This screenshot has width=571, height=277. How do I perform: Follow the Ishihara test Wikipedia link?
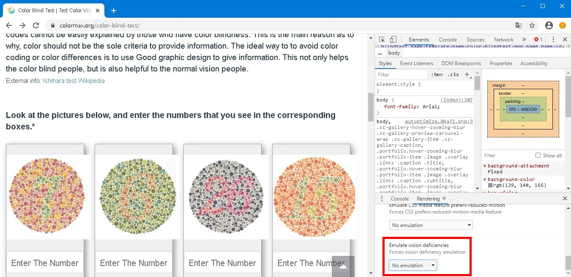(74, 81)
